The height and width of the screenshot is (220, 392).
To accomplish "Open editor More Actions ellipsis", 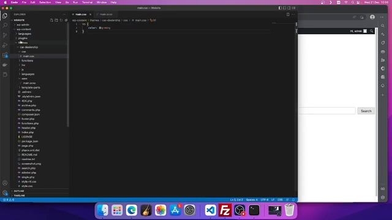I will 293,15.
